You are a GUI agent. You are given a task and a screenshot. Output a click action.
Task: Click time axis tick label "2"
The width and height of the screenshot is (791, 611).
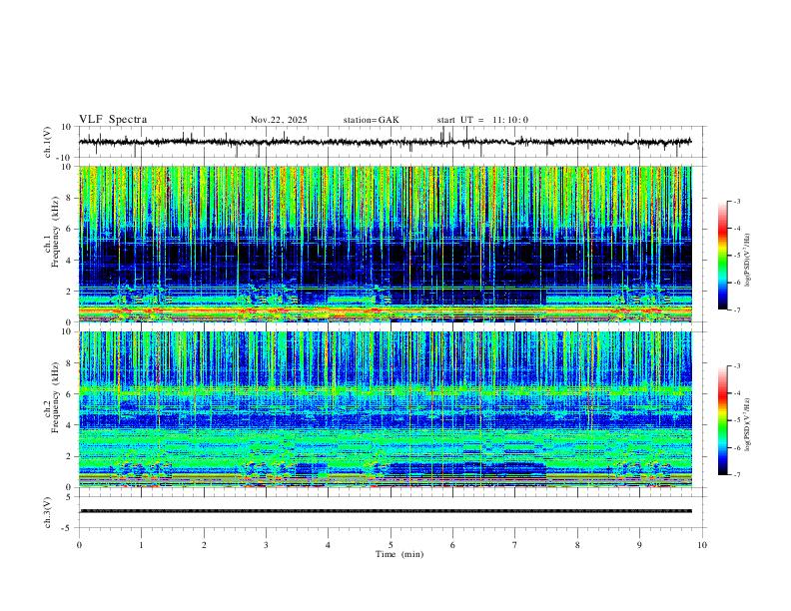click(204, 545)
